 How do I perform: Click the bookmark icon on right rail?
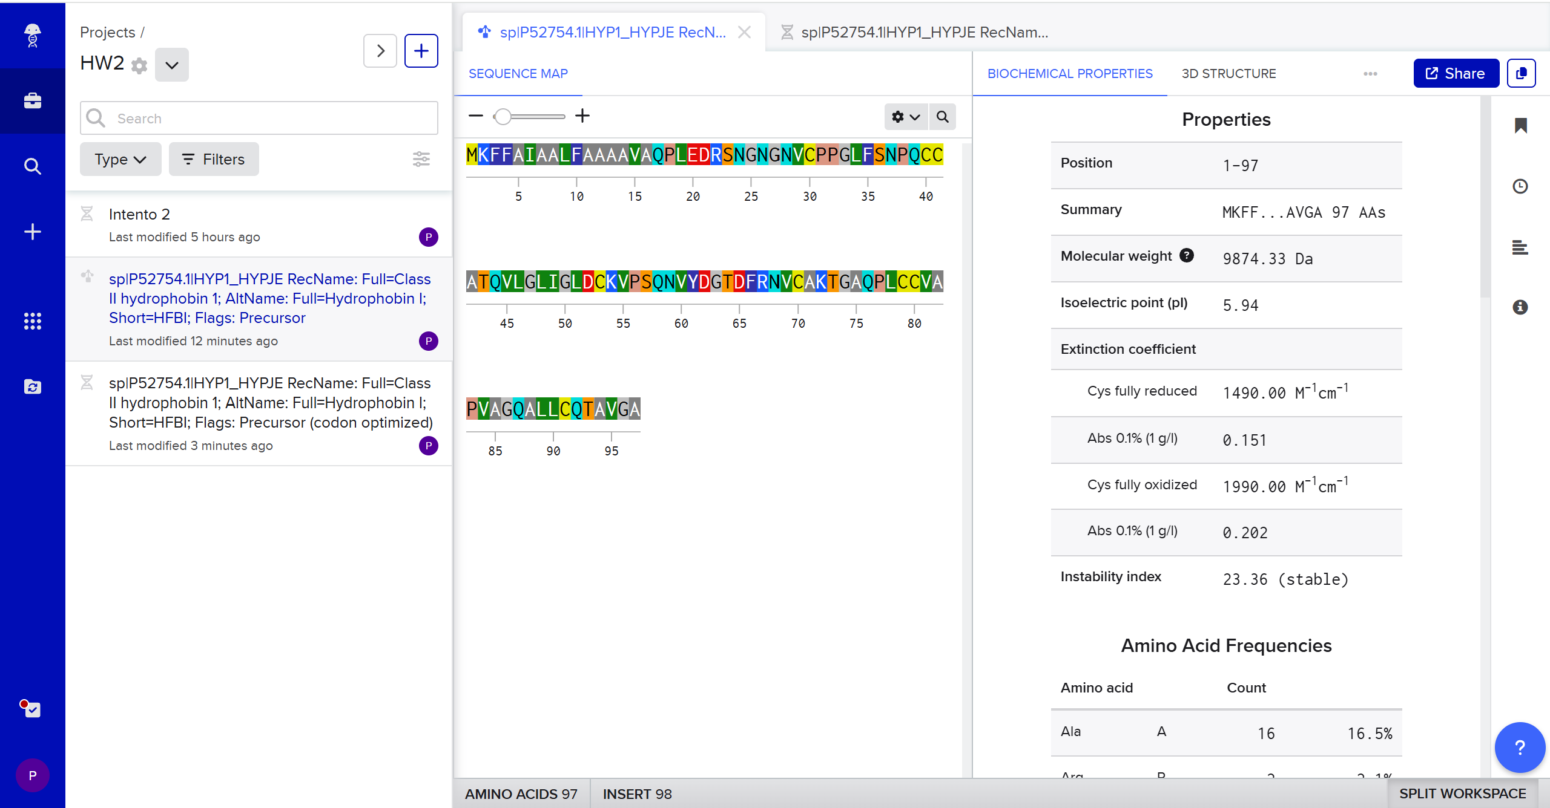1520,126
